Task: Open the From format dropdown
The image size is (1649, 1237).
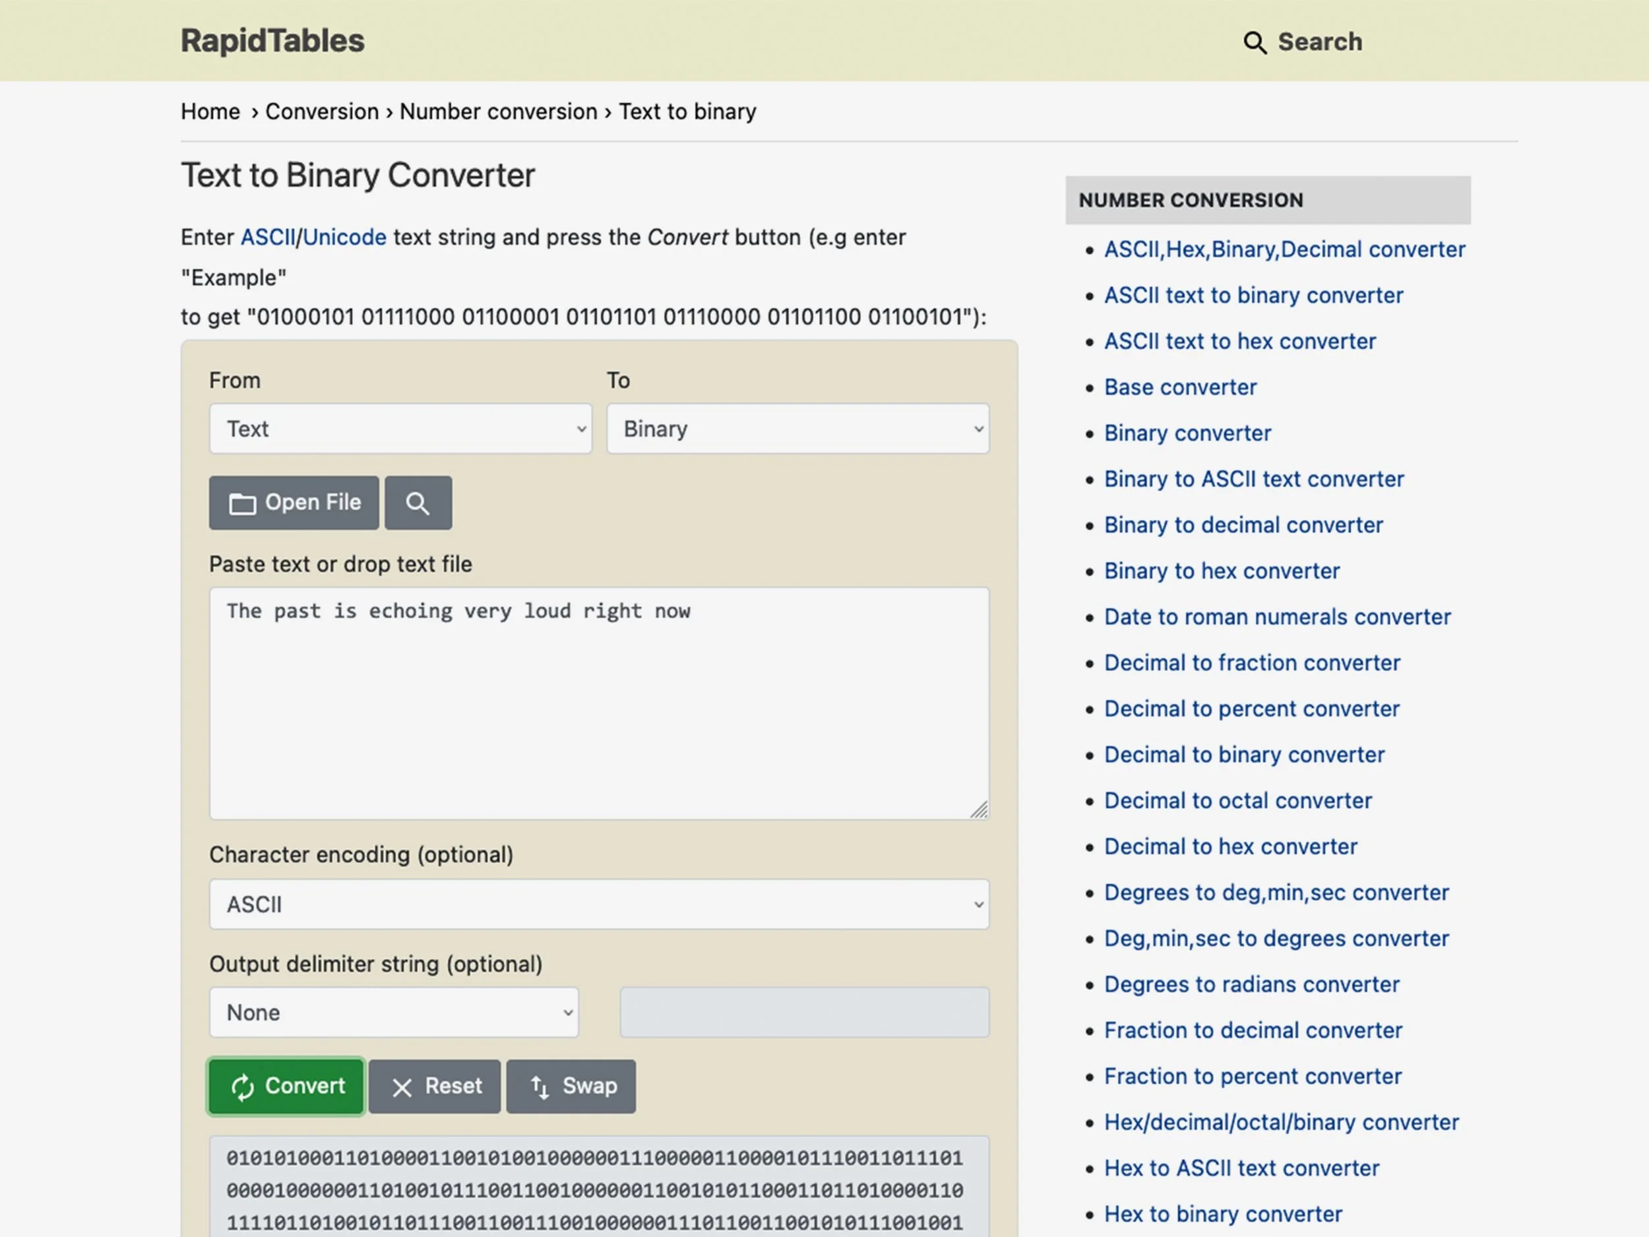Action: (400, 429)
